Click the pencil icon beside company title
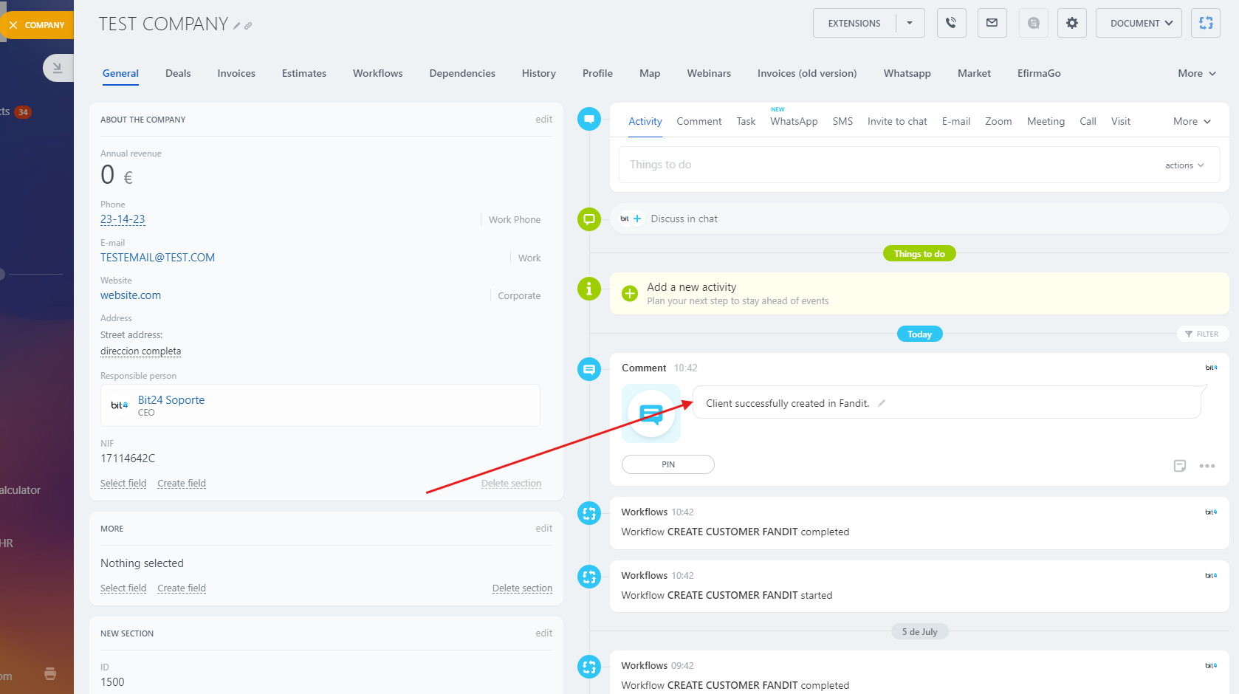 236,26
